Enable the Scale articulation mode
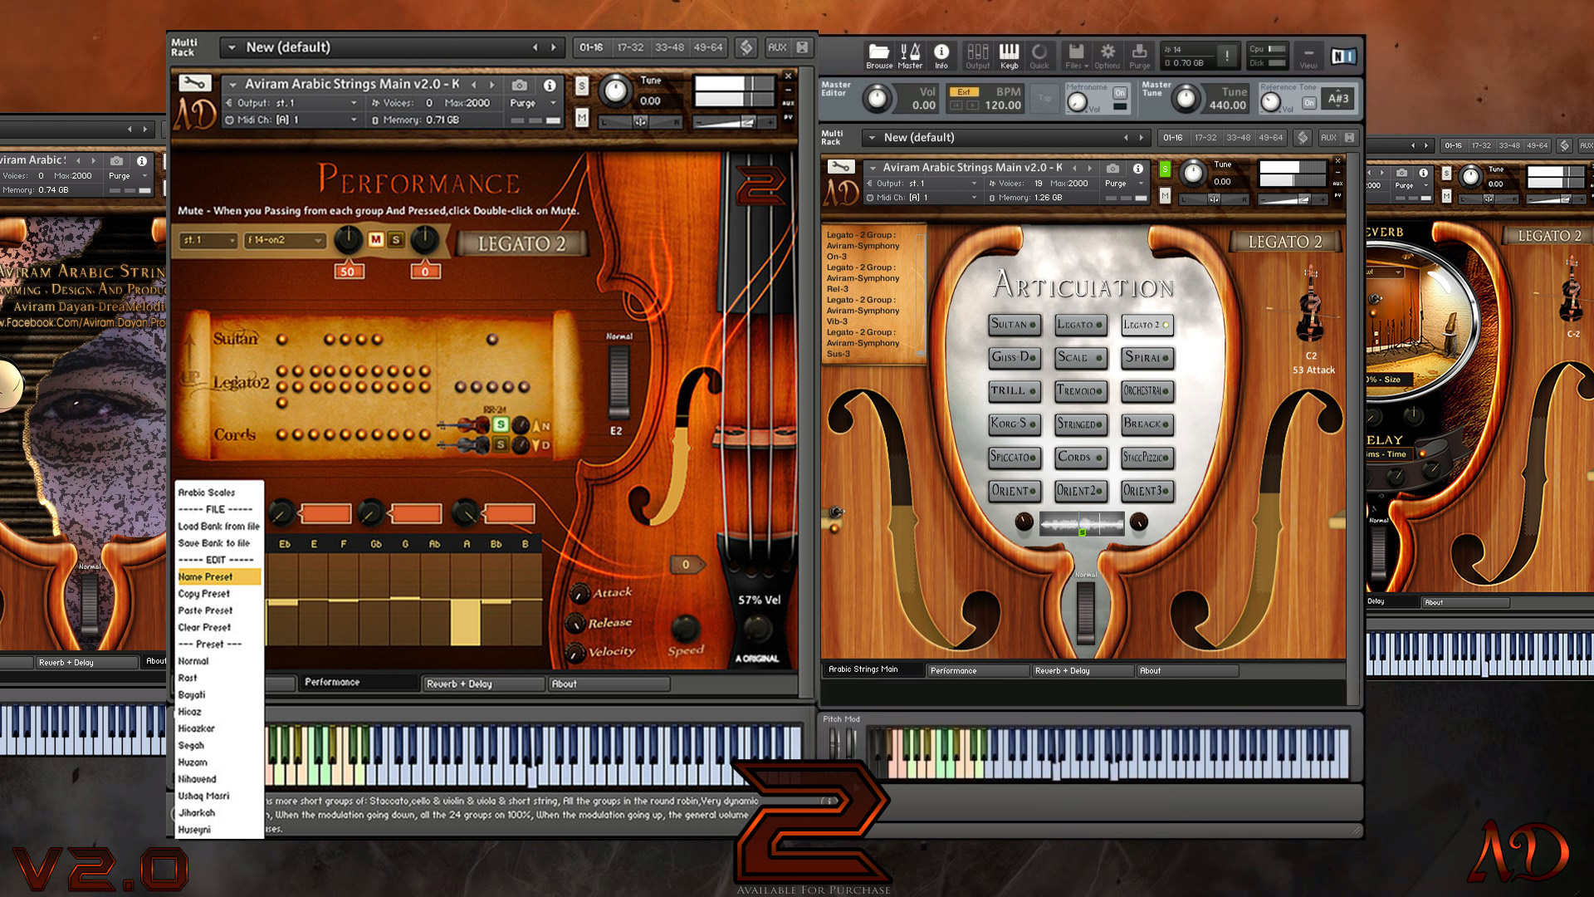1594x897 pixels. (1078, 357)
